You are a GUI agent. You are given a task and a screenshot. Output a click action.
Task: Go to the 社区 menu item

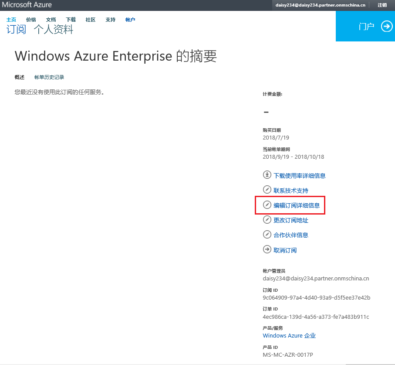click(90, 20)
